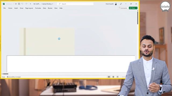Click the Redo arrow icon
This screenshot has width=172, height=96.
26,4
